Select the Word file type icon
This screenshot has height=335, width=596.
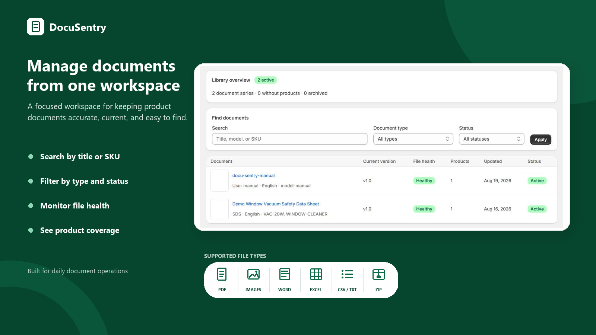click(285, 274)
